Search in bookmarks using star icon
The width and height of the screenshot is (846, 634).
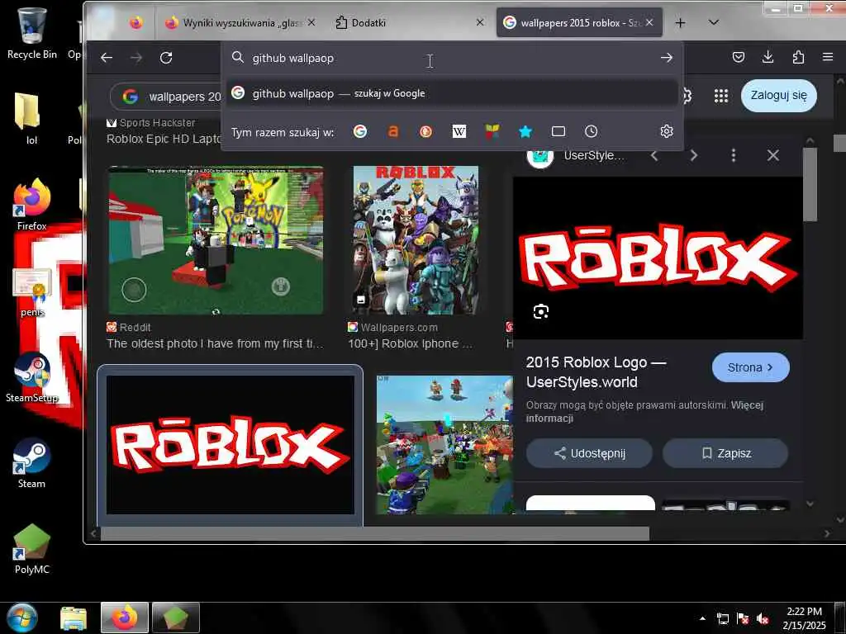[525, 131]
